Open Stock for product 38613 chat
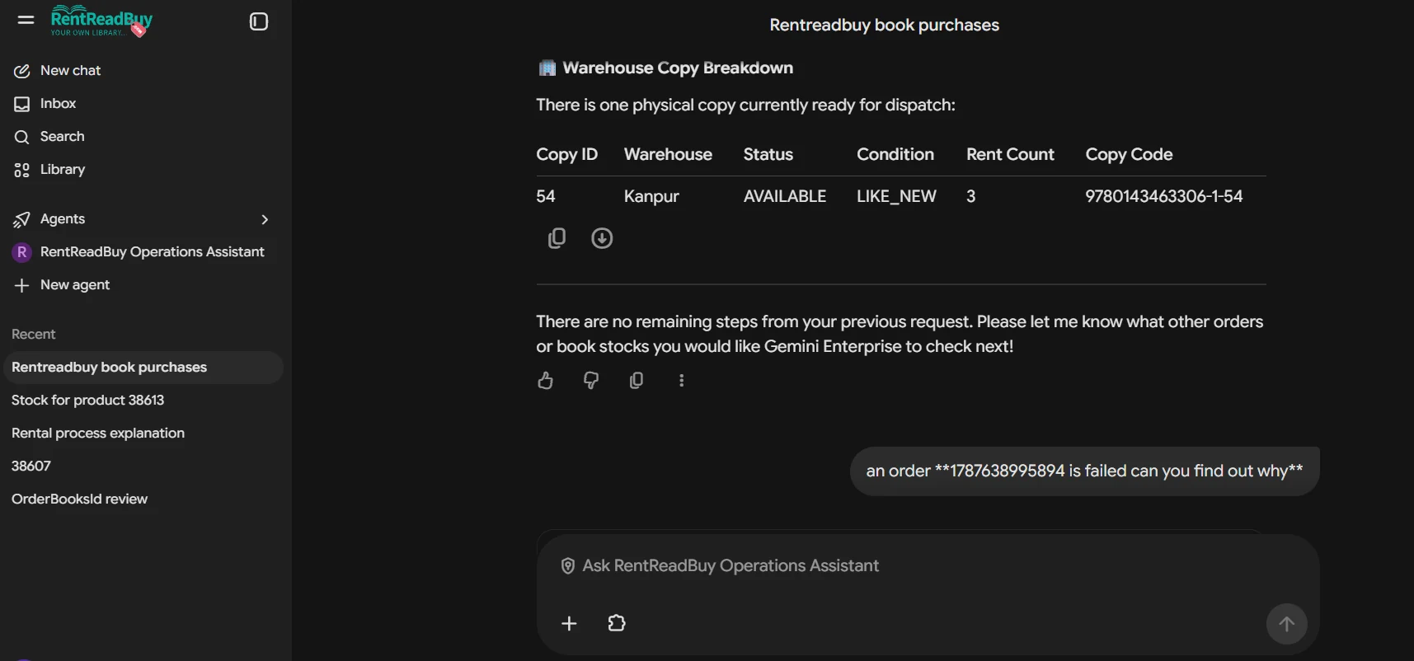Image resolution: width=1414 pixels, height=661 pixels. (x=87, y=401)
